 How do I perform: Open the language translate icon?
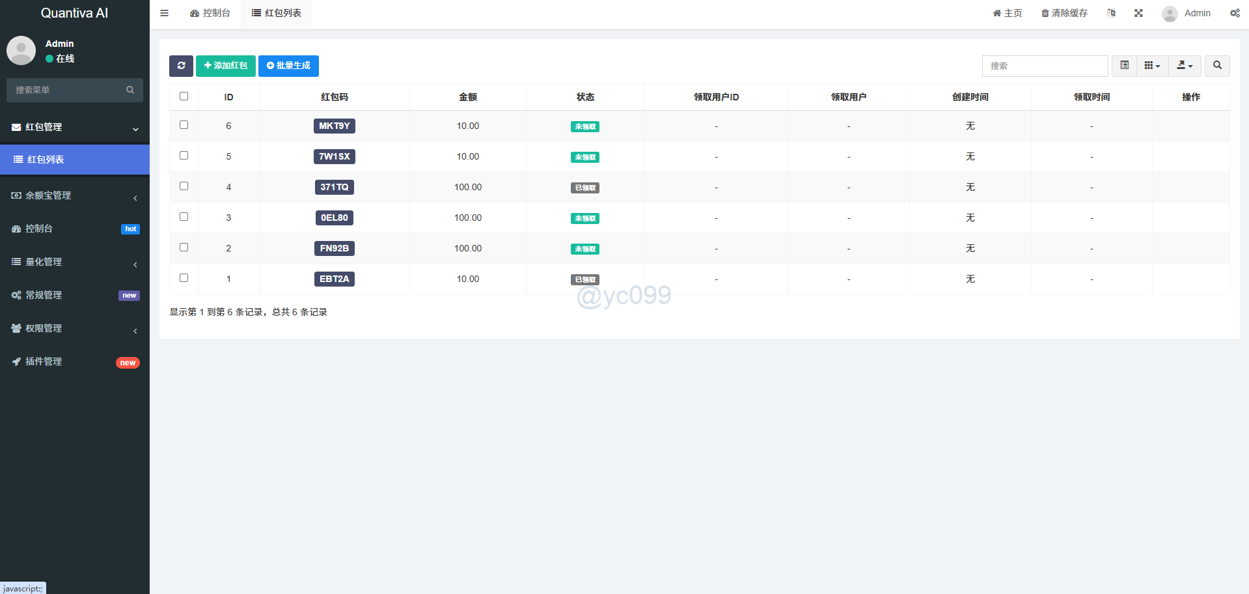click(1111, 13)
